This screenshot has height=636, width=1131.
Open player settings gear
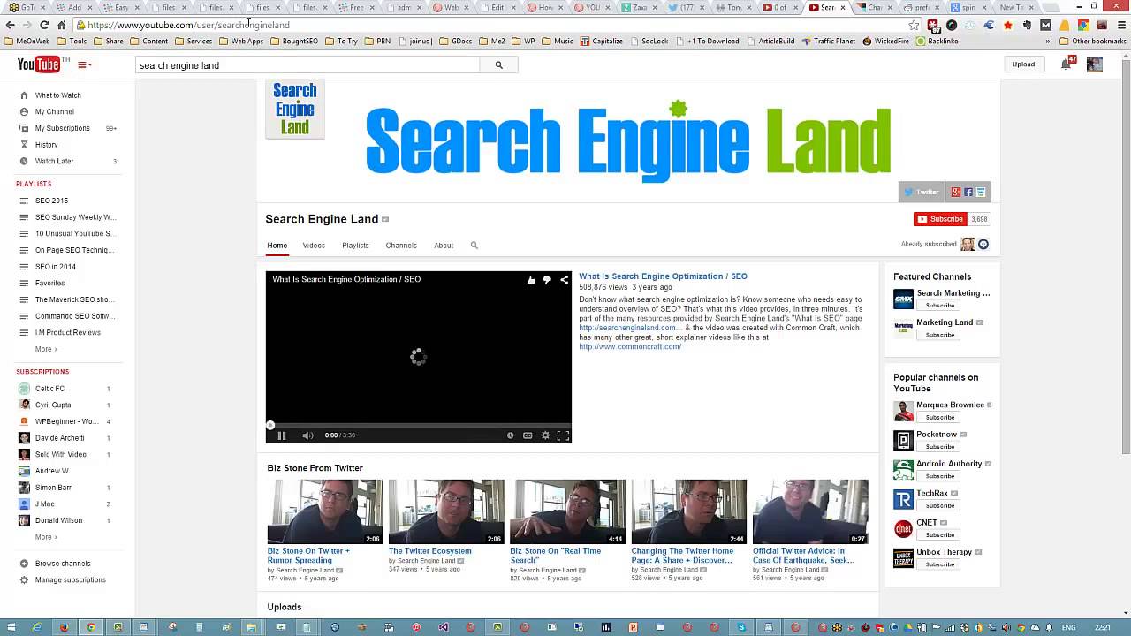point(545,435)
